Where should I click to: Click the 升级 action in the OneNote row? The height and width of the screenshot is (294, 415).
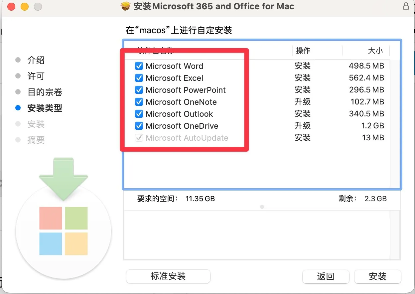click(303, 102)
